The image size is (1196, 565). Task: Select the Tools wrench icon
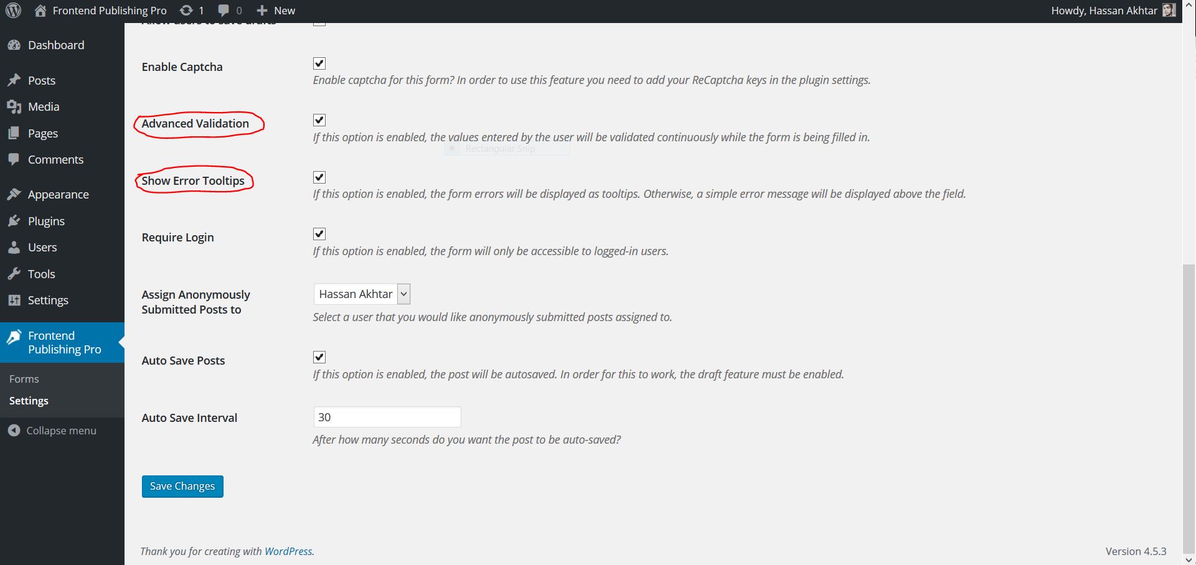(15, 274)
